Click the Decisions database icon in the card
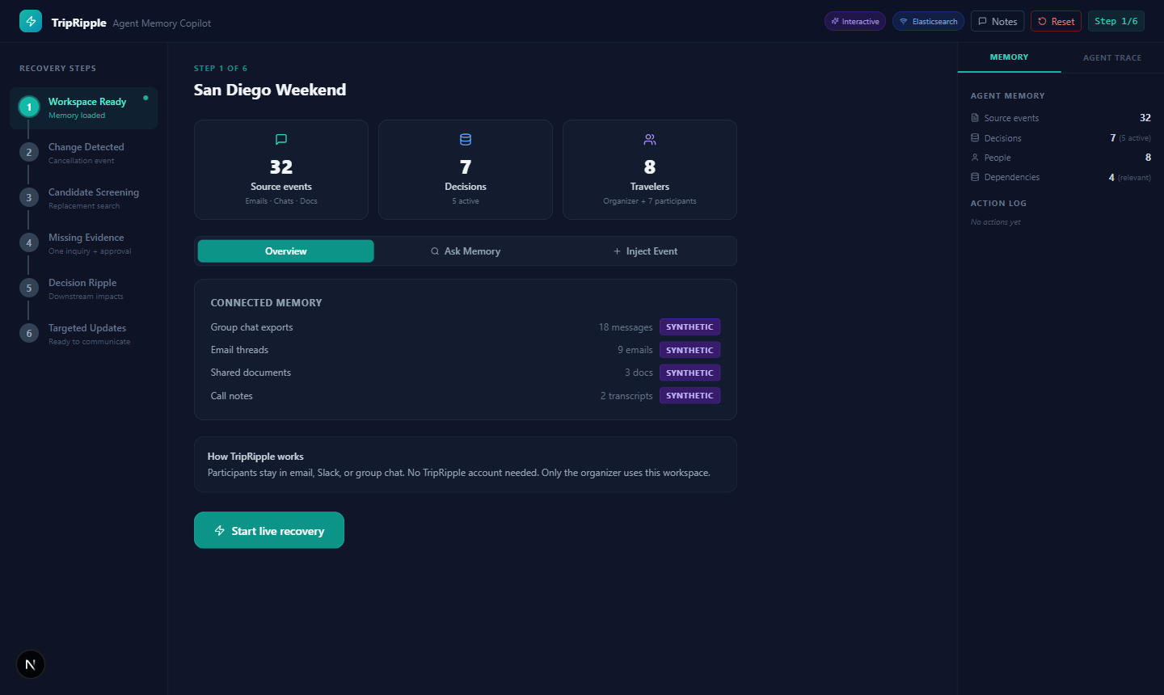The image size is (1164, 695). [466, 140]
